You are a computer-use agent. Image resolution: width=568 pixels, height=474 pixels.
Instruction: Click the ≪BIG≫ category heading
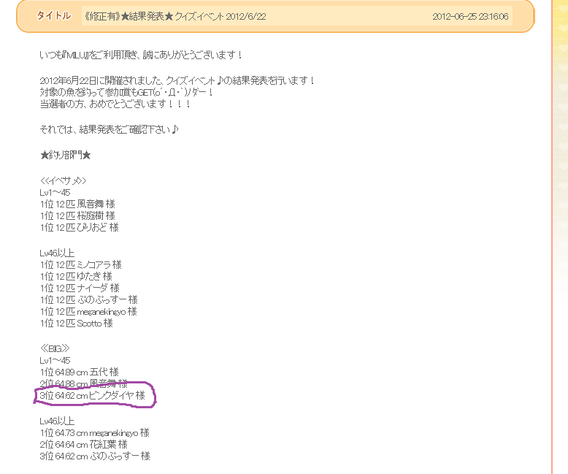pyautogui.click(x=55, y=348)
